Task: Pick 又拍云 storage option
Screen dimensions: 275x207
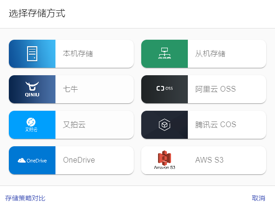Action: pos(71,125)
